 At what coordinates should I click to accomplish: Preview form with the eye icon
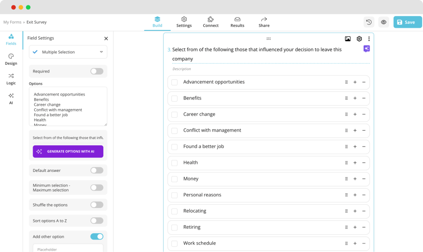tap(384, 22)
